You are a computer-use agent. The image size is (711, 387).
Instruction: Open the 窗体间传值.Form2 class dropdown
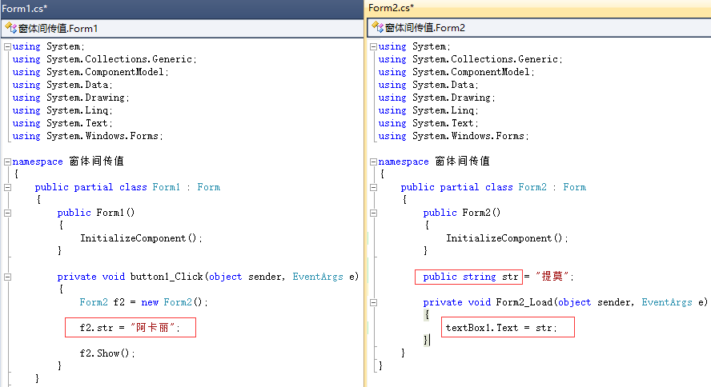(x=539, y=28)
